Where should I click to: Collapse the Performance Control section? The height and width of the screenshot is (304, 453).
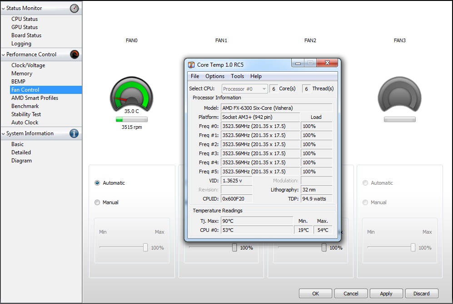click(x=3, y=54)
